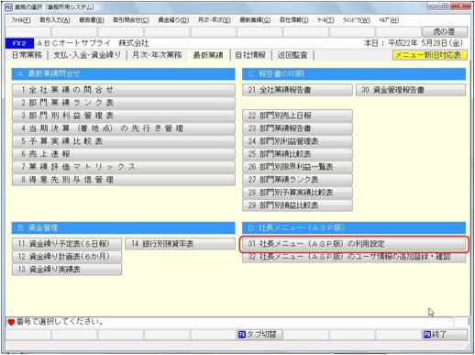Click the title bar application icon
This screenshot has width=475, height=355.
click(x=9, y=6)
